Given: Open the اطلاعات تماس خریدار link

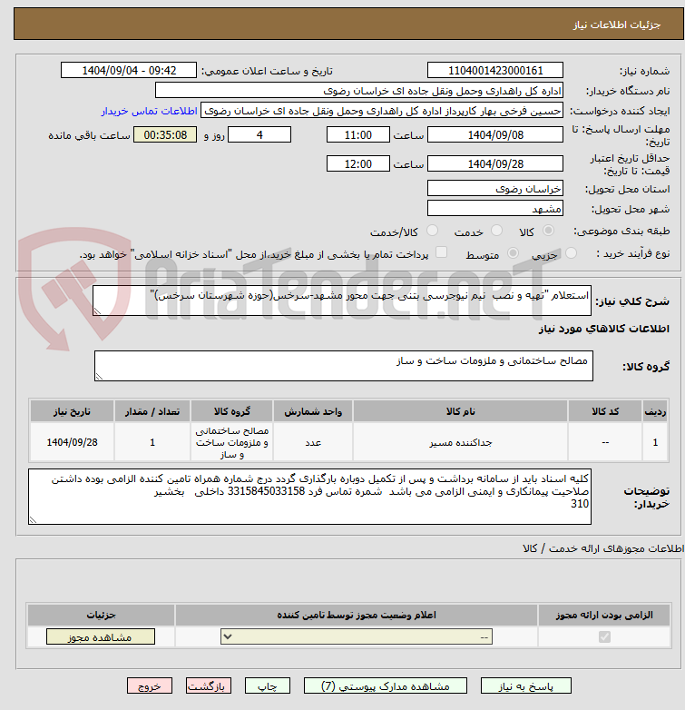Looking at the screenshot, I should [x=150, y=111].
